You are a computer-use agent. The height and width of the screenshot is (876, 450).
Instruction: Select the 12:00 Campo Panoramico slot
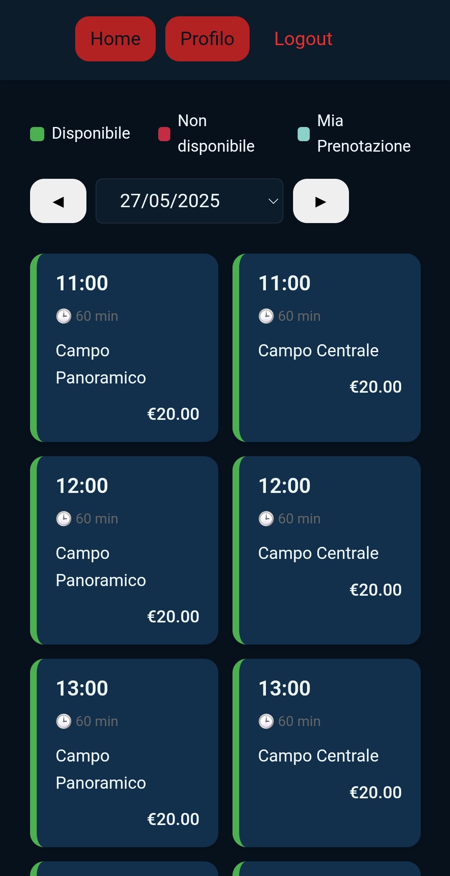click(x=124, y=550)
